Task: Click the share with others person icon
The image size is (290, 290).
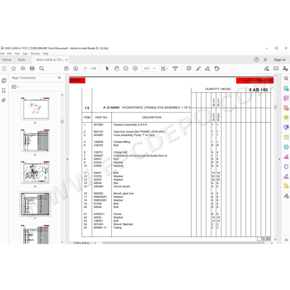Action: pyautogui.click(x=285, y=69)
